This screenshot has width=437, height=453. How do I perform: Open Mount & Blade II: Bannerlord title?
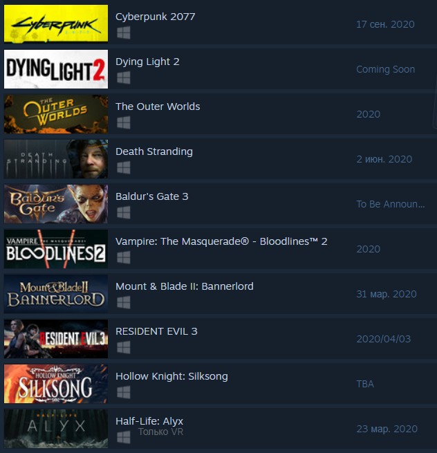tap(185, 286)
